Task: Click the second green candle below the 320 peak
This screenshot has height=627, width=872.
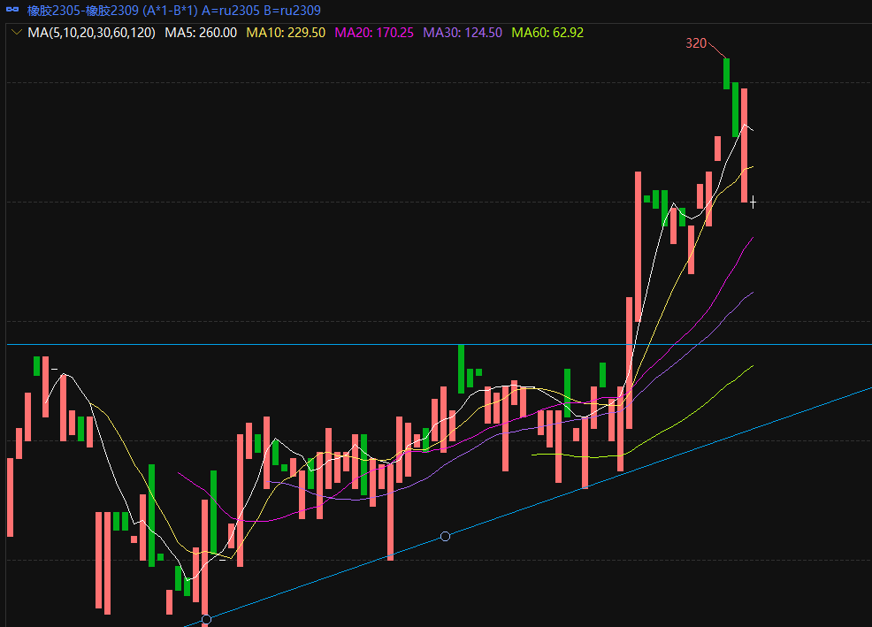Action: point(735,109)
